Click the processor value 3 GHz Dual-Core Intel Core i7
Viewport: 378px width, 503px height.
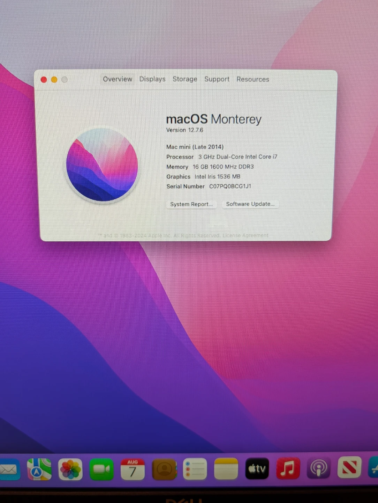[x=238, y=157]
